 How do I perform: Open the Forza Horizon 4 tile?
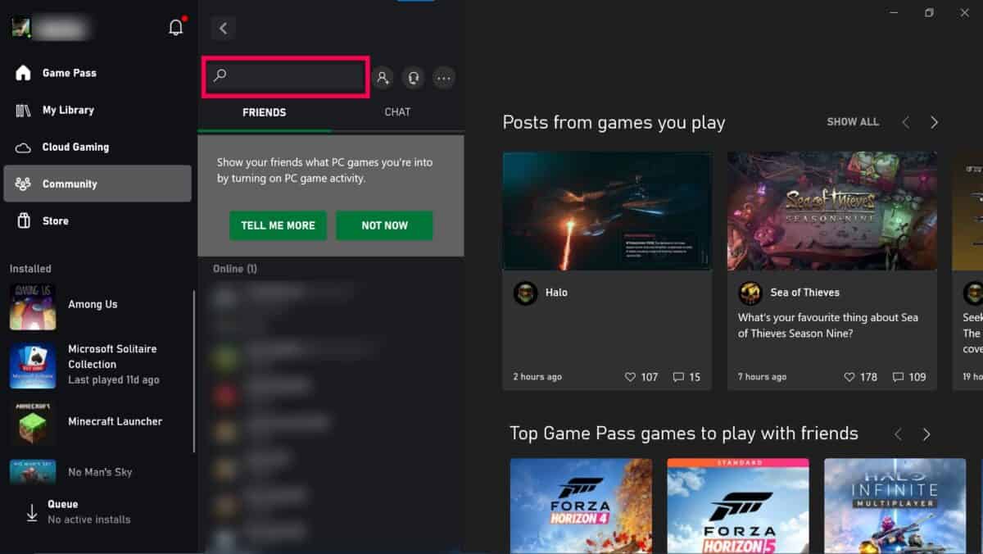(581, 506)
